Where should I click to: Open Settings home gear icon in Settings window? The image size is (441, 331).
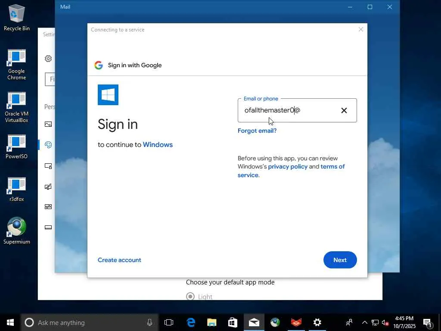click(48, 58)
